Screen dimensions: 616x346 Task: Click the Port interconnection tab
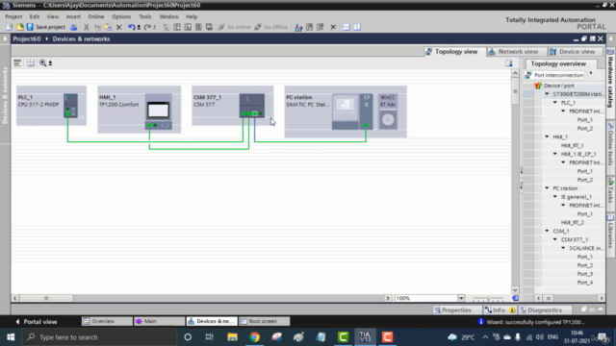pos(554,75)
